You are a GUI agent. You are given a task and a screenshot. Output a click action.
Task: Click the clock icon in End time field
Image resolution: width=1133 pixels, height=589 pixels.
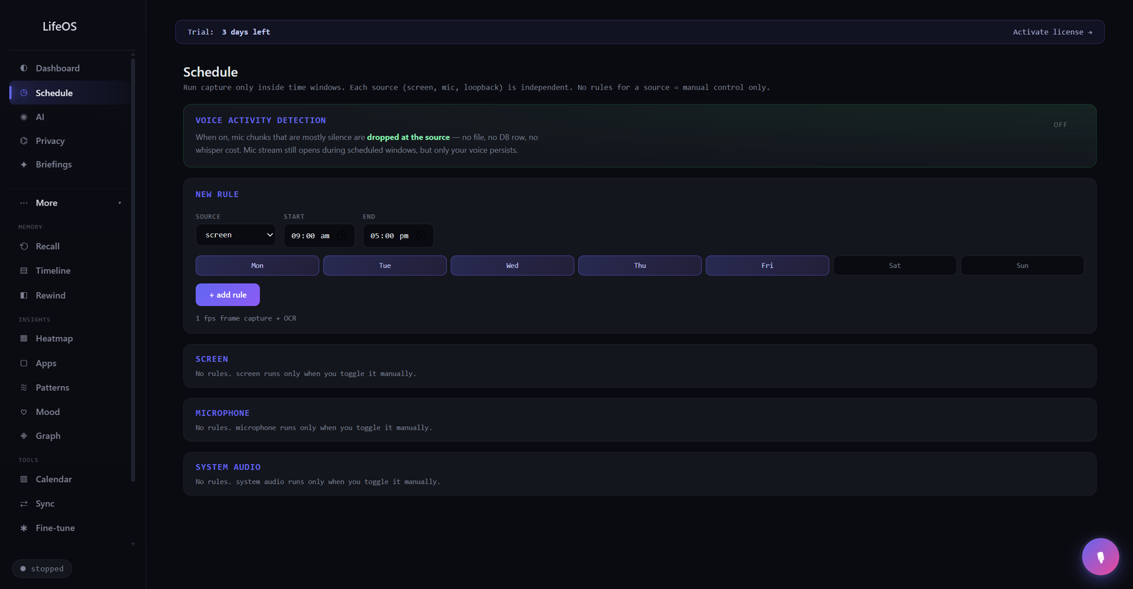421,235
